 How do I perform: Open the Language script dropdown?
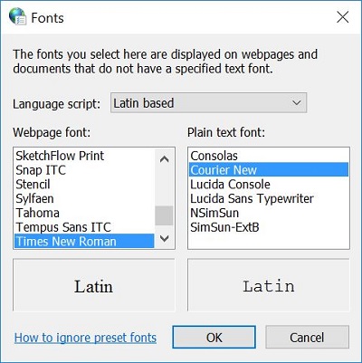tap(208, 103)
